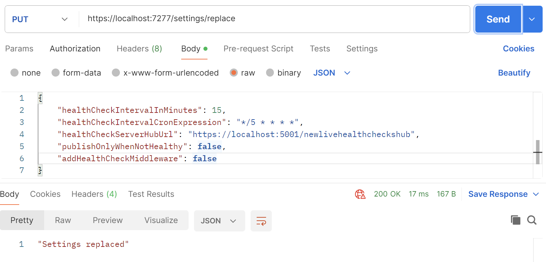Copy the response body to clipboard
The height and width of the screenshot is (262, 546).
[515, 220]
